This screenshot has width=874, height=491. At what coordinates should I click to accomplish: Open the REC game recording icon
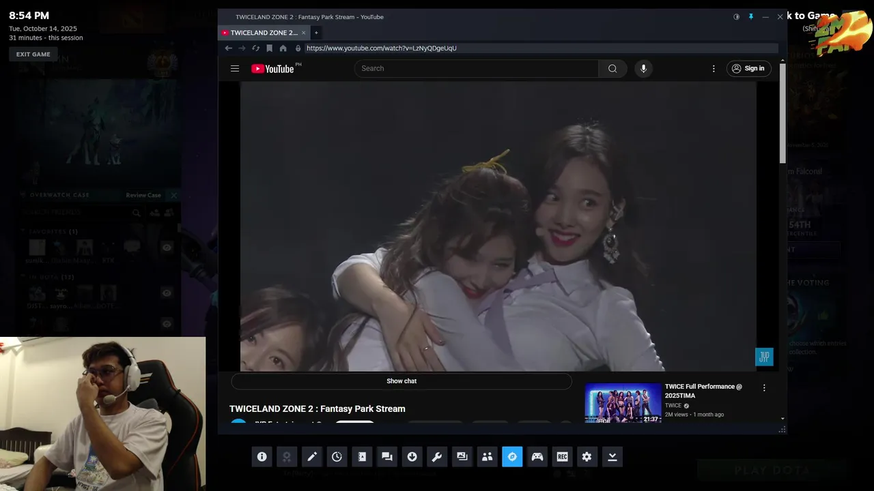(x=563, y=457)
